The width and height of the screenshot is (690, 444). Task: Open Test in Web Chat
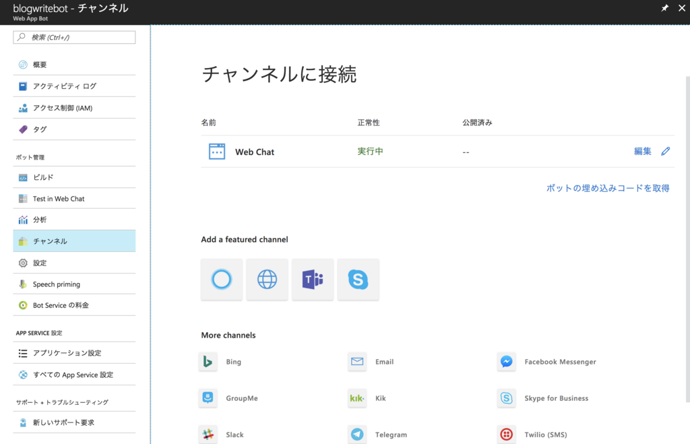point(74,199)
